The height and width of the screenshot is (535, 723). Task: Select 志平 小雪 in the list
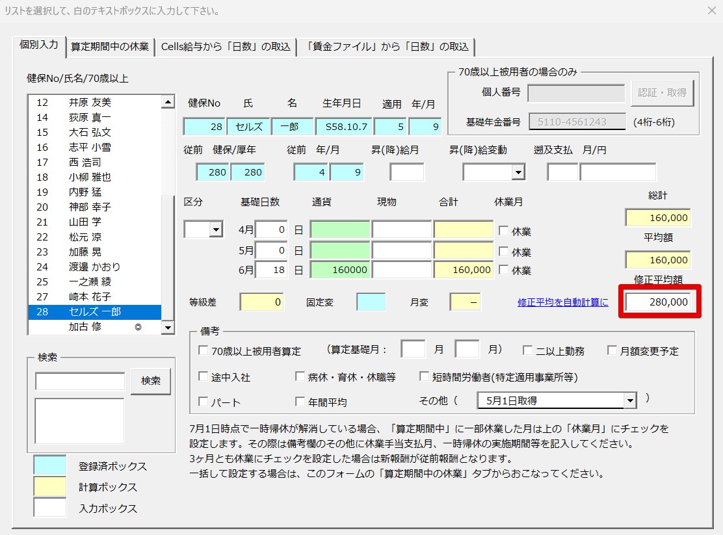tap(94, 147)
